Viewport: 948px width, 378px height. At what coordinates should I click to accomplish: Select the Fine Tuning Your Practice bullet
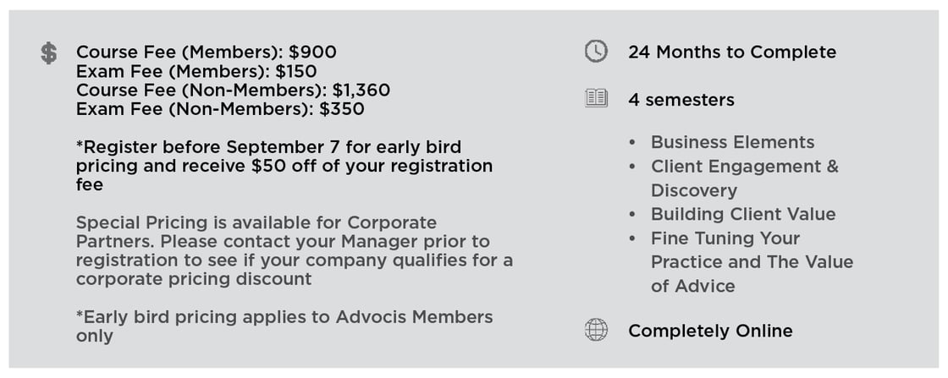click(751, 262)
